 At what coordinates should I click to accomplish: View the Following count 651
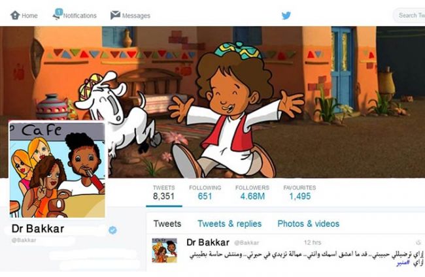[205, 193]
